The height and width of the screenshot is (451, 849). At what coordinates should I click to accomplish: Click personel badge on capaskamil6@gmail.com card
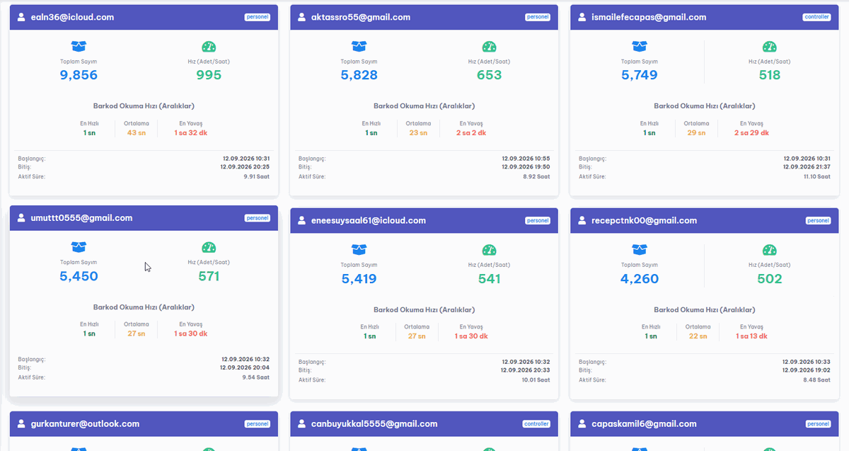(x=818, y=424)
